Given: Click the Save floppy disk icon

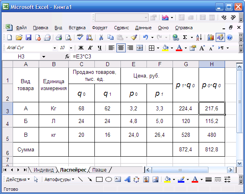Looking at the screenshot, I should click(28, 37).
